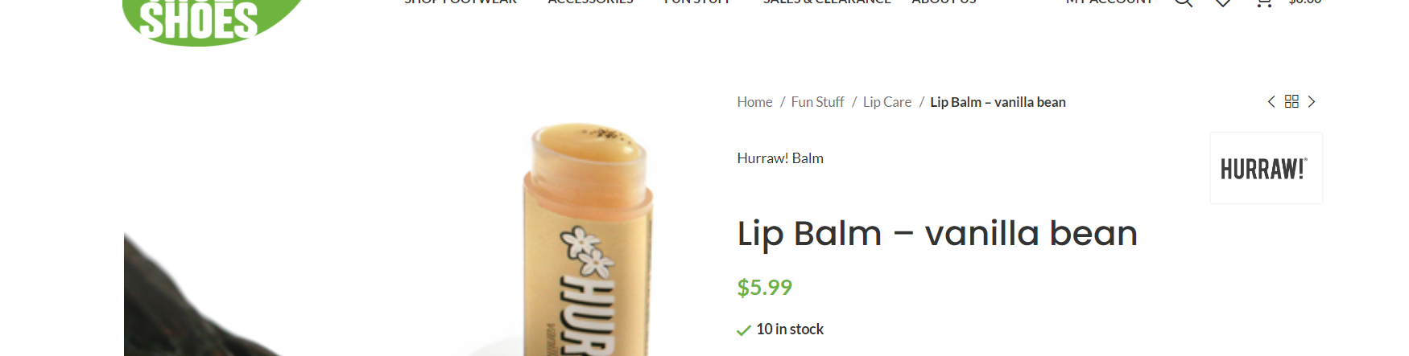Screen dimensions: 1409x356
Task: Go to previous product arrow
Action: pyautogui.click(x=1271, y=101)
